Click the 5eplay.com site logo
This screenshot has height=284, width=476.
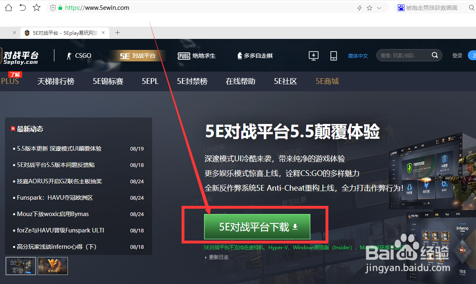pos(20,57)
